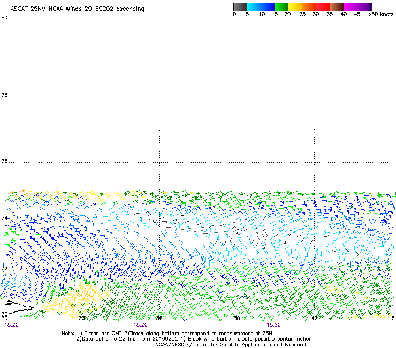Click the black coastline outline at bottom left
Viewport: 396px width, 348px height.
point(19,306)
